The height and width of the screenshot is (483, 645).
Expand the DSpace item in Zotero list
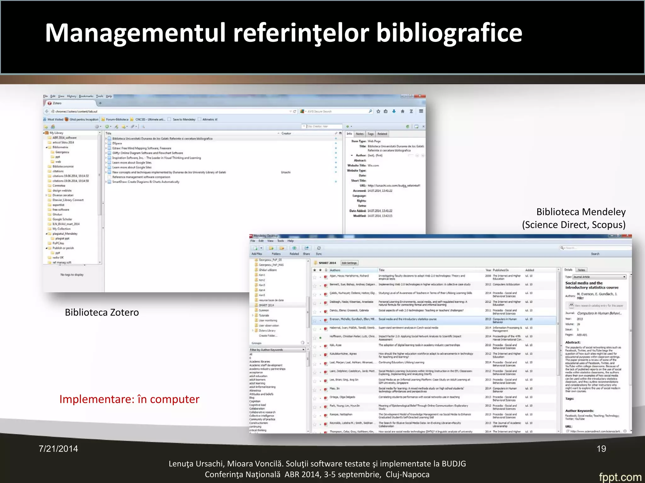coord(106,143)
